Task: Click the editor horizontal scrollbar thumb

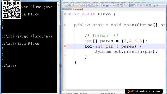Action: [x=87, y=90]
